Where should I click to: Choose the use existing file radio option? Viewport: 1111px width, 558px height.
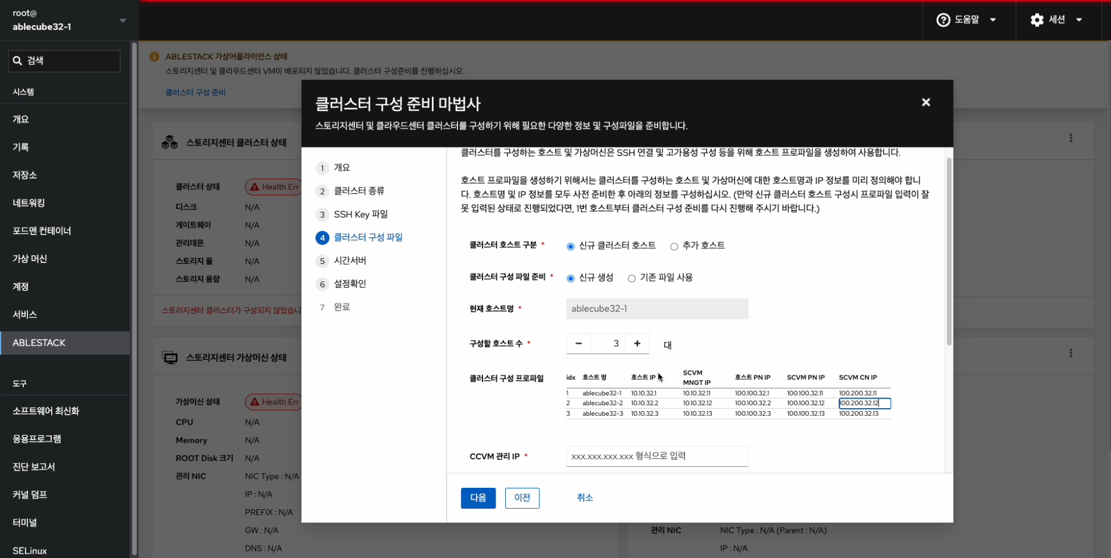click(x=631, y=278)
